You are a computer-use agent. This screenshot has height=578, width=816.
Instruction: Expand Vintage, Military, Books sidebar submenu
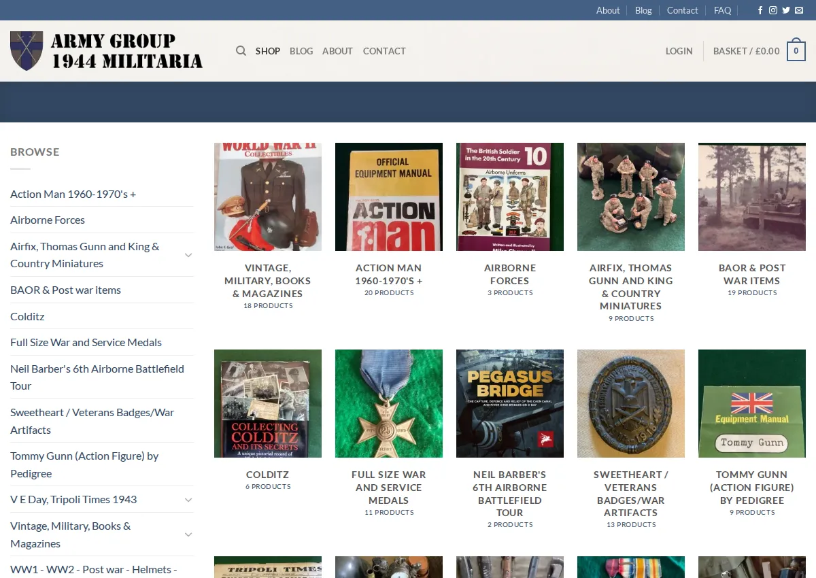pyautogui.click(x=188, y=534)
